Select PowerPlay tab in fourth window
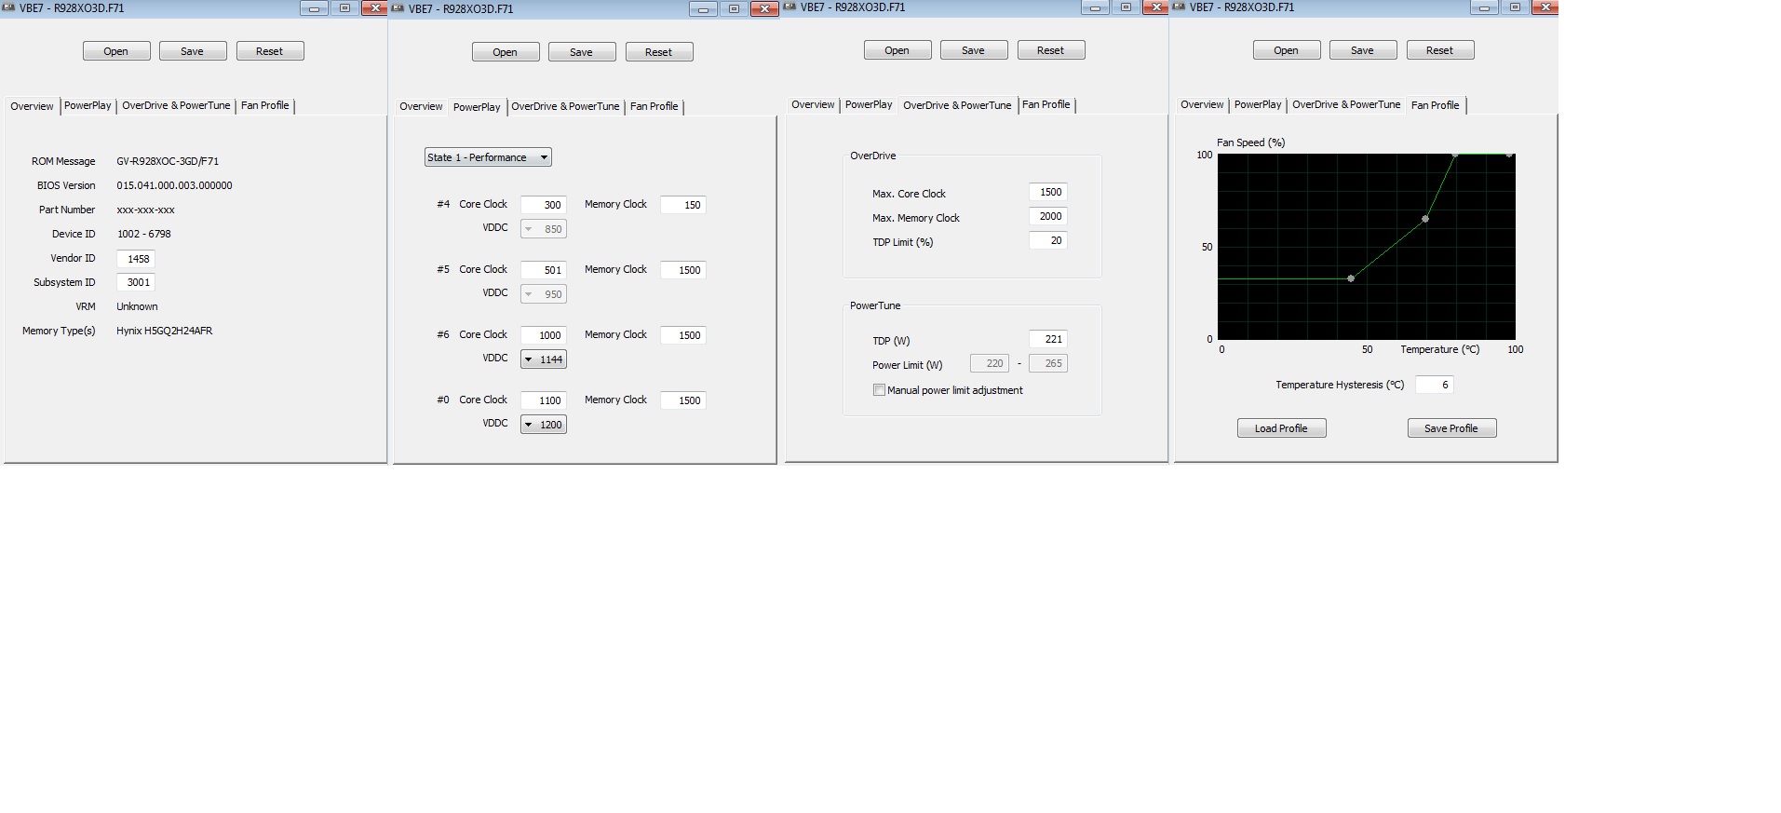1781x813 pixels. (x=1258, y=104)
